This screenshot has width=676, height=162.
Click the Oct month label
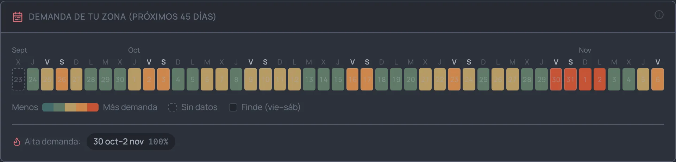click(134, 50)
